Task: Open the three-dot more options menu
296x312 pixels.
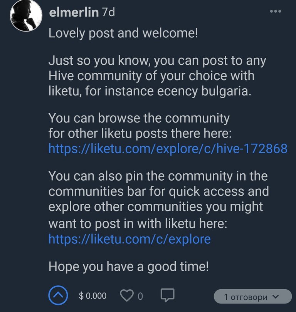Action: pyautogui.click(x=276, y=11)
